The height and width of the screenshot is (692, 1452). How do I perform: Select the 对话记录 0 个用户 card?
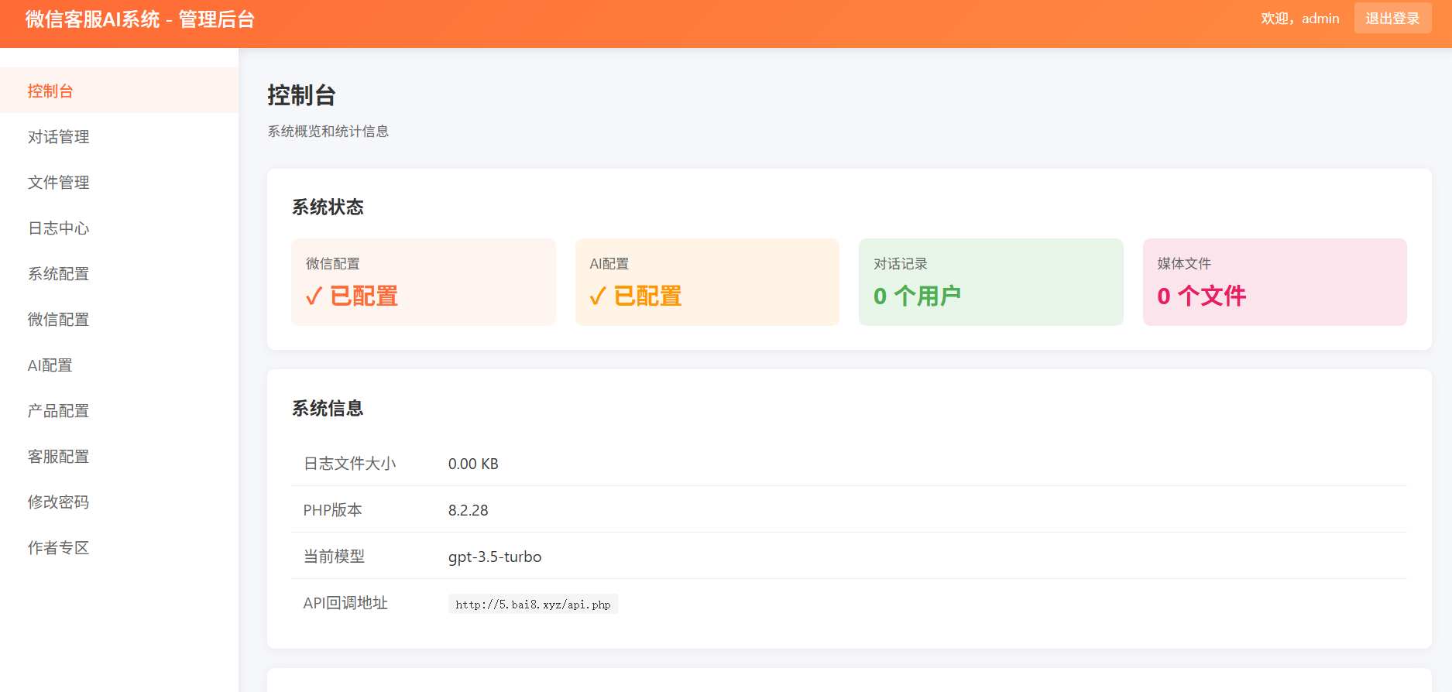pyautogui.click(x=990, y=282)
